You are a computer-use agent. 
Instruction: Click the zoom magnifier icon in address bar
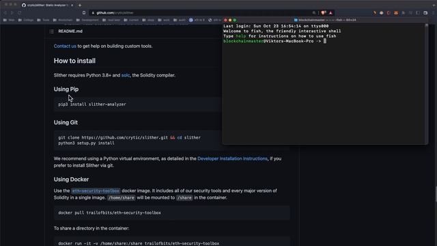[x=314, y=12]
